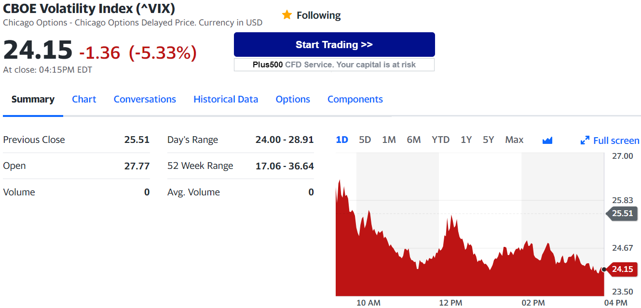
Task: Click the Day's Range label
Action: [x=192, y=140]
